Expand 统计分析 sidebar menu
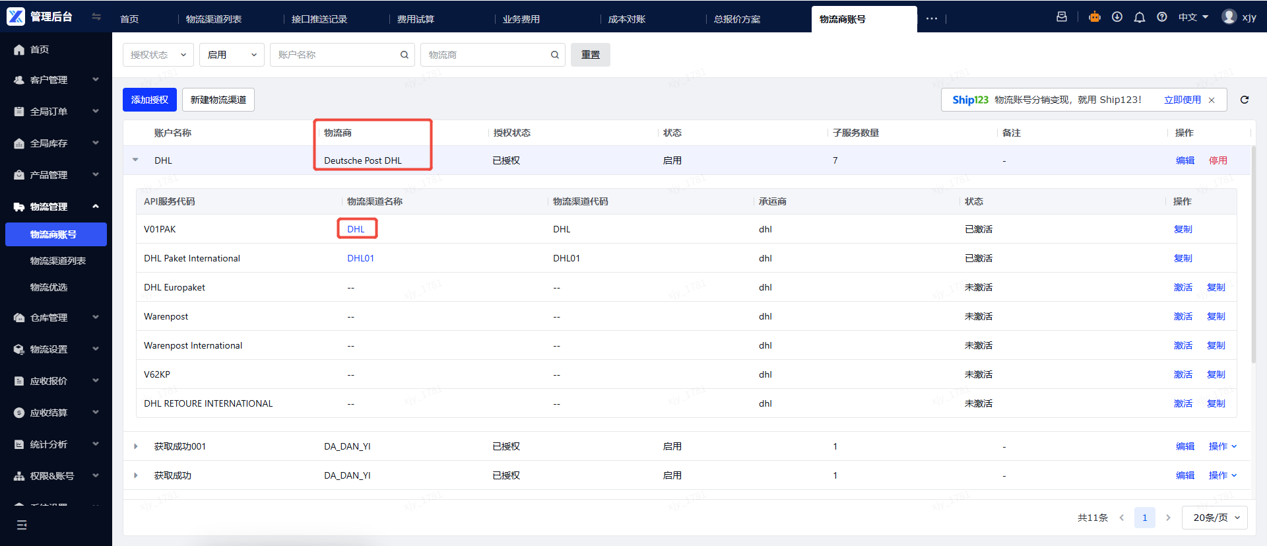1267x546 pixels. coord(56,444)
